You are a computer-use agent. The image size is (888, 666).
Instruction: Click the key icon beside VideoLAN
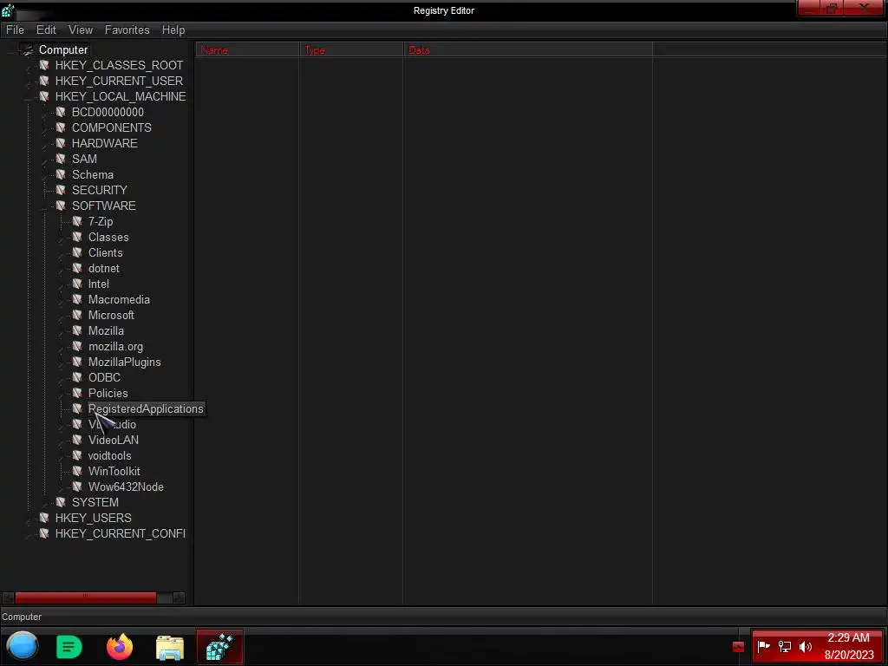[x=77, y=440]
